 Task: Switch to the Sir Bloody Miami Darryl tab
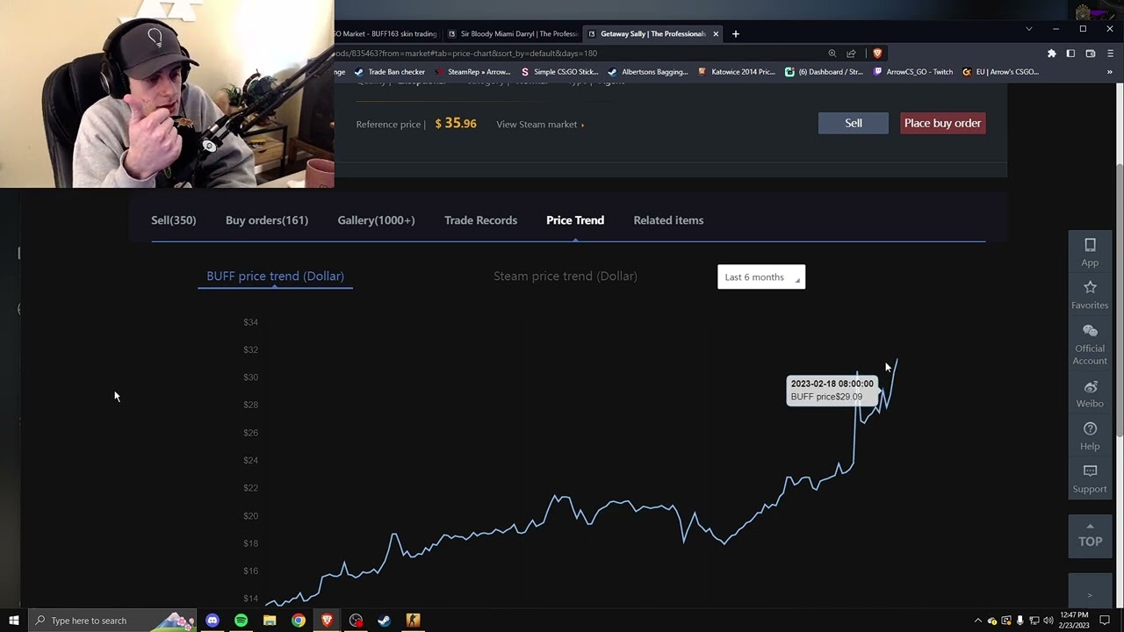(x=513, y=33)
